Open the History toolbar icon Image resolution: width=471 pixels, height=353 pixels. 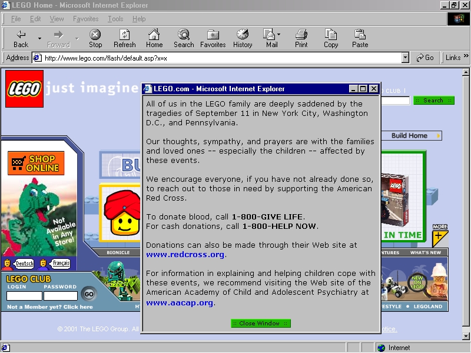pos(243,38)
